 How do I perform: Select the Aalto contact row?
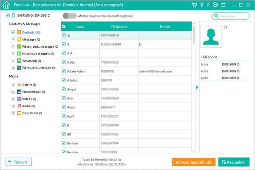127,62
